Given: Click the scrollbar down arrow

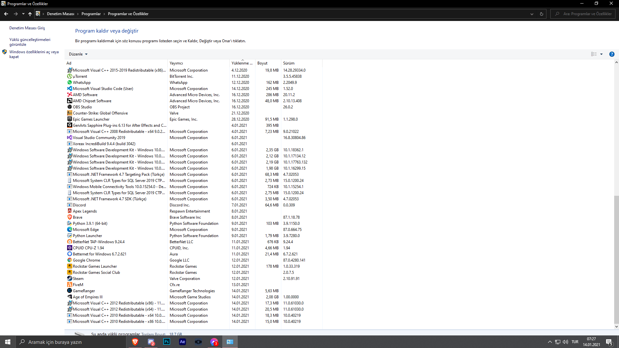Looking at the screenshot, I should (x=616, y=326).
